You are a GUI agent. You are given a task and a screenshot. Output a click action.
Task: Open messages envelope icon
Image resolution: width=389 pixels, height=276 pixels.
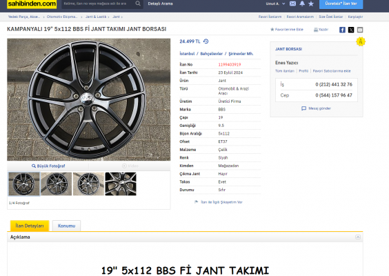[x=292, y=3]
